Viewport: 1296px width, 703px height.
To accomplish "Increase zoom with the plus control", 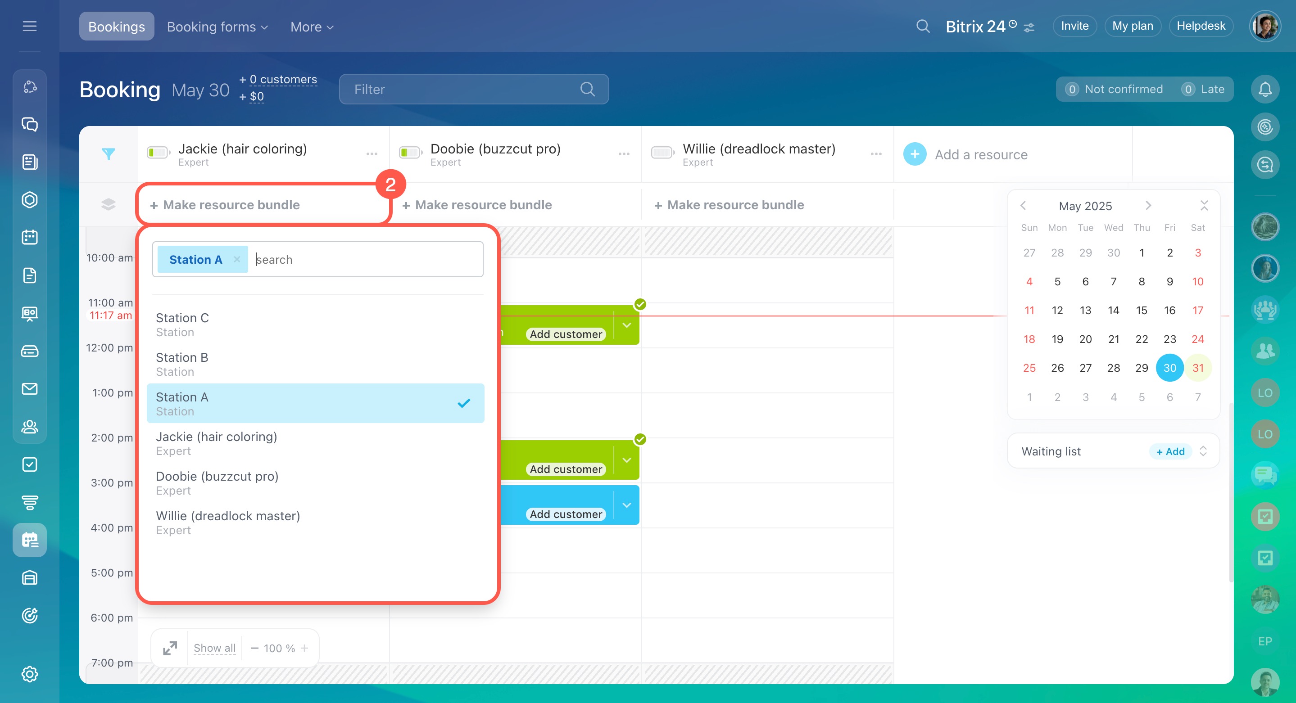I will [x=304, y=648].
